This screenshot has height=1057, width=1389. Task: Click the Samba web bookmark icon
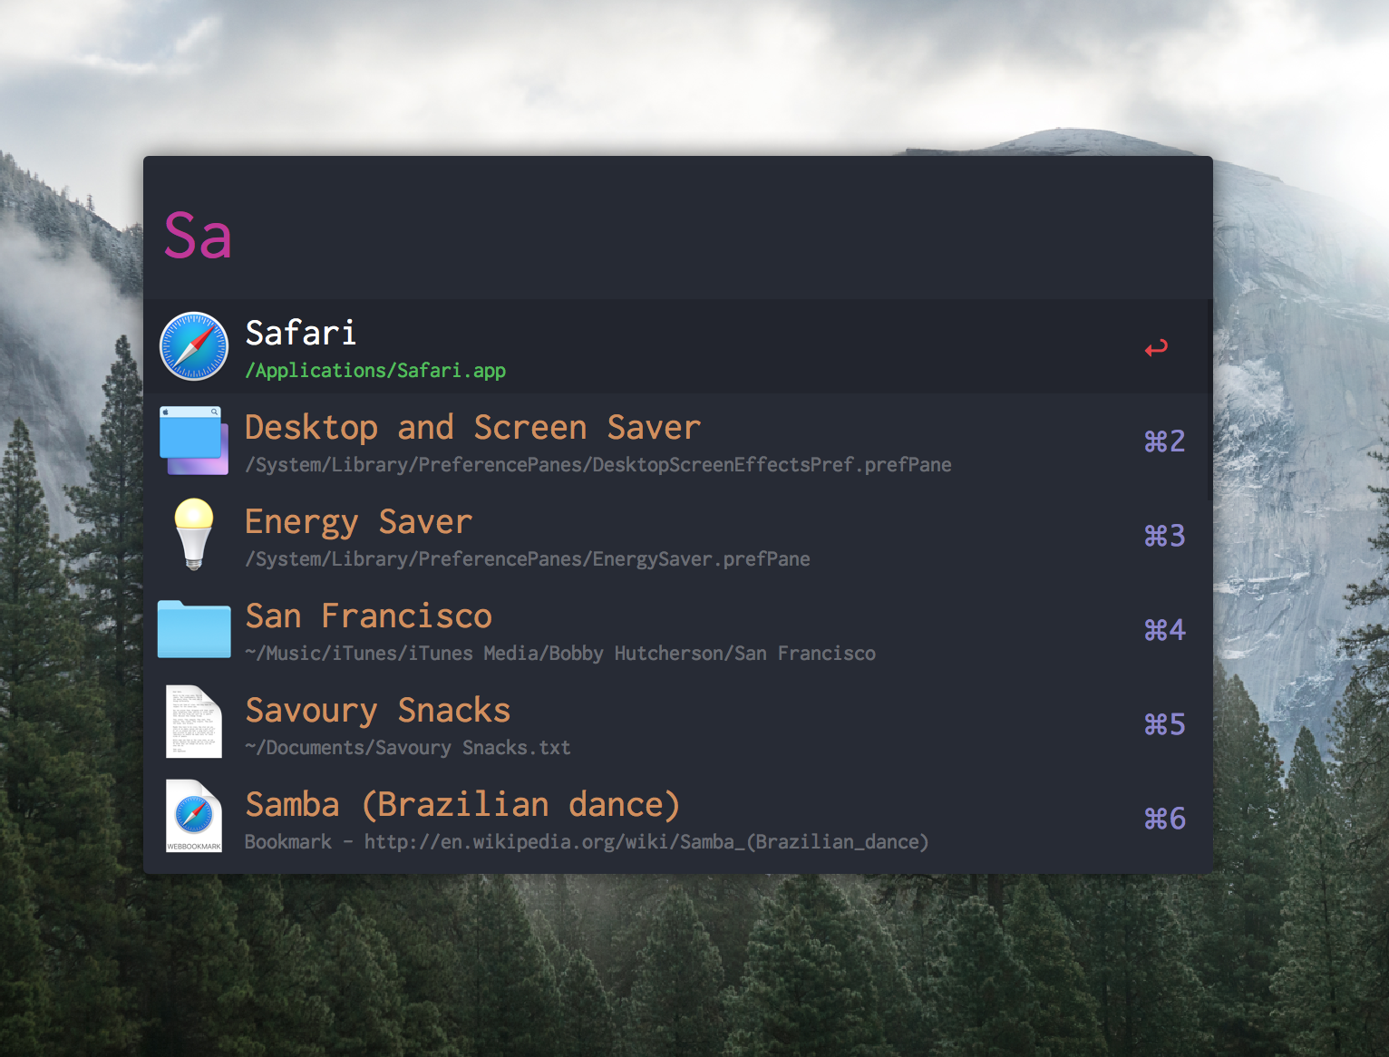(x=194, y=817)
